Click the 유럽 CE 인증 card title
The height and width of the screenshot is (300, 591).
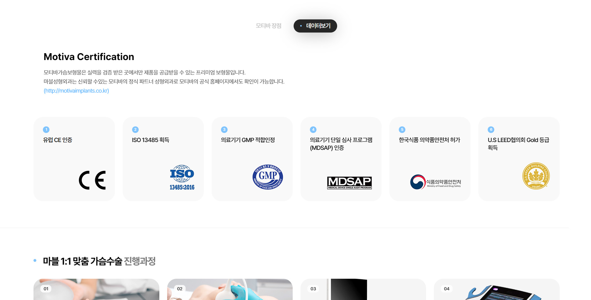click(x=58, y=140)
